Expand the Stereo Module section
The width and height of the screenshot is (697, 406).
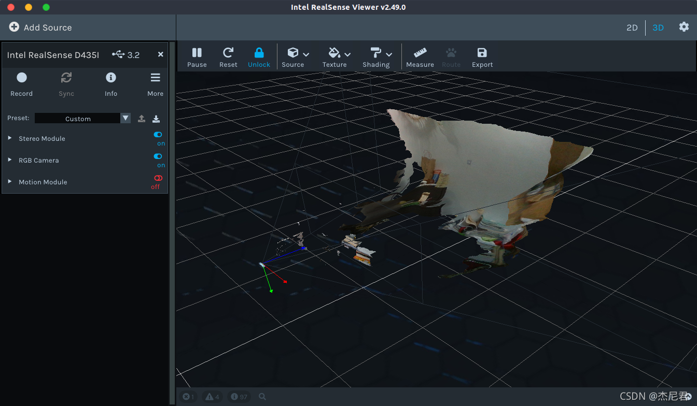click(x=10, y=138)
